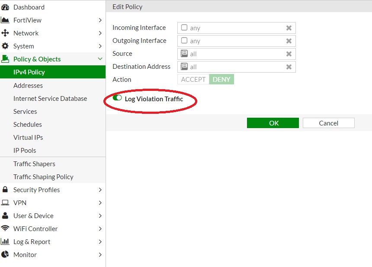Click the address book icon in Source

[184, 53]
